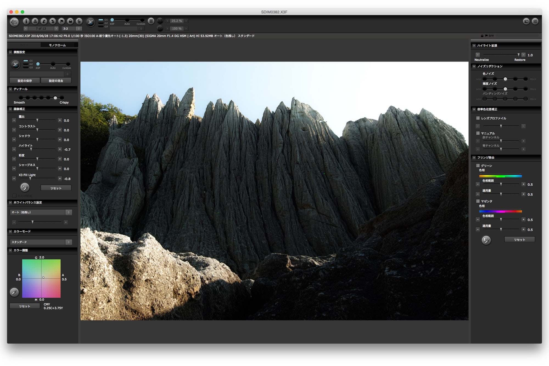Collapse the ディテール panel section
Image resolution: width=549 pixels, height=366 pixels.
(x=10, y=89)
